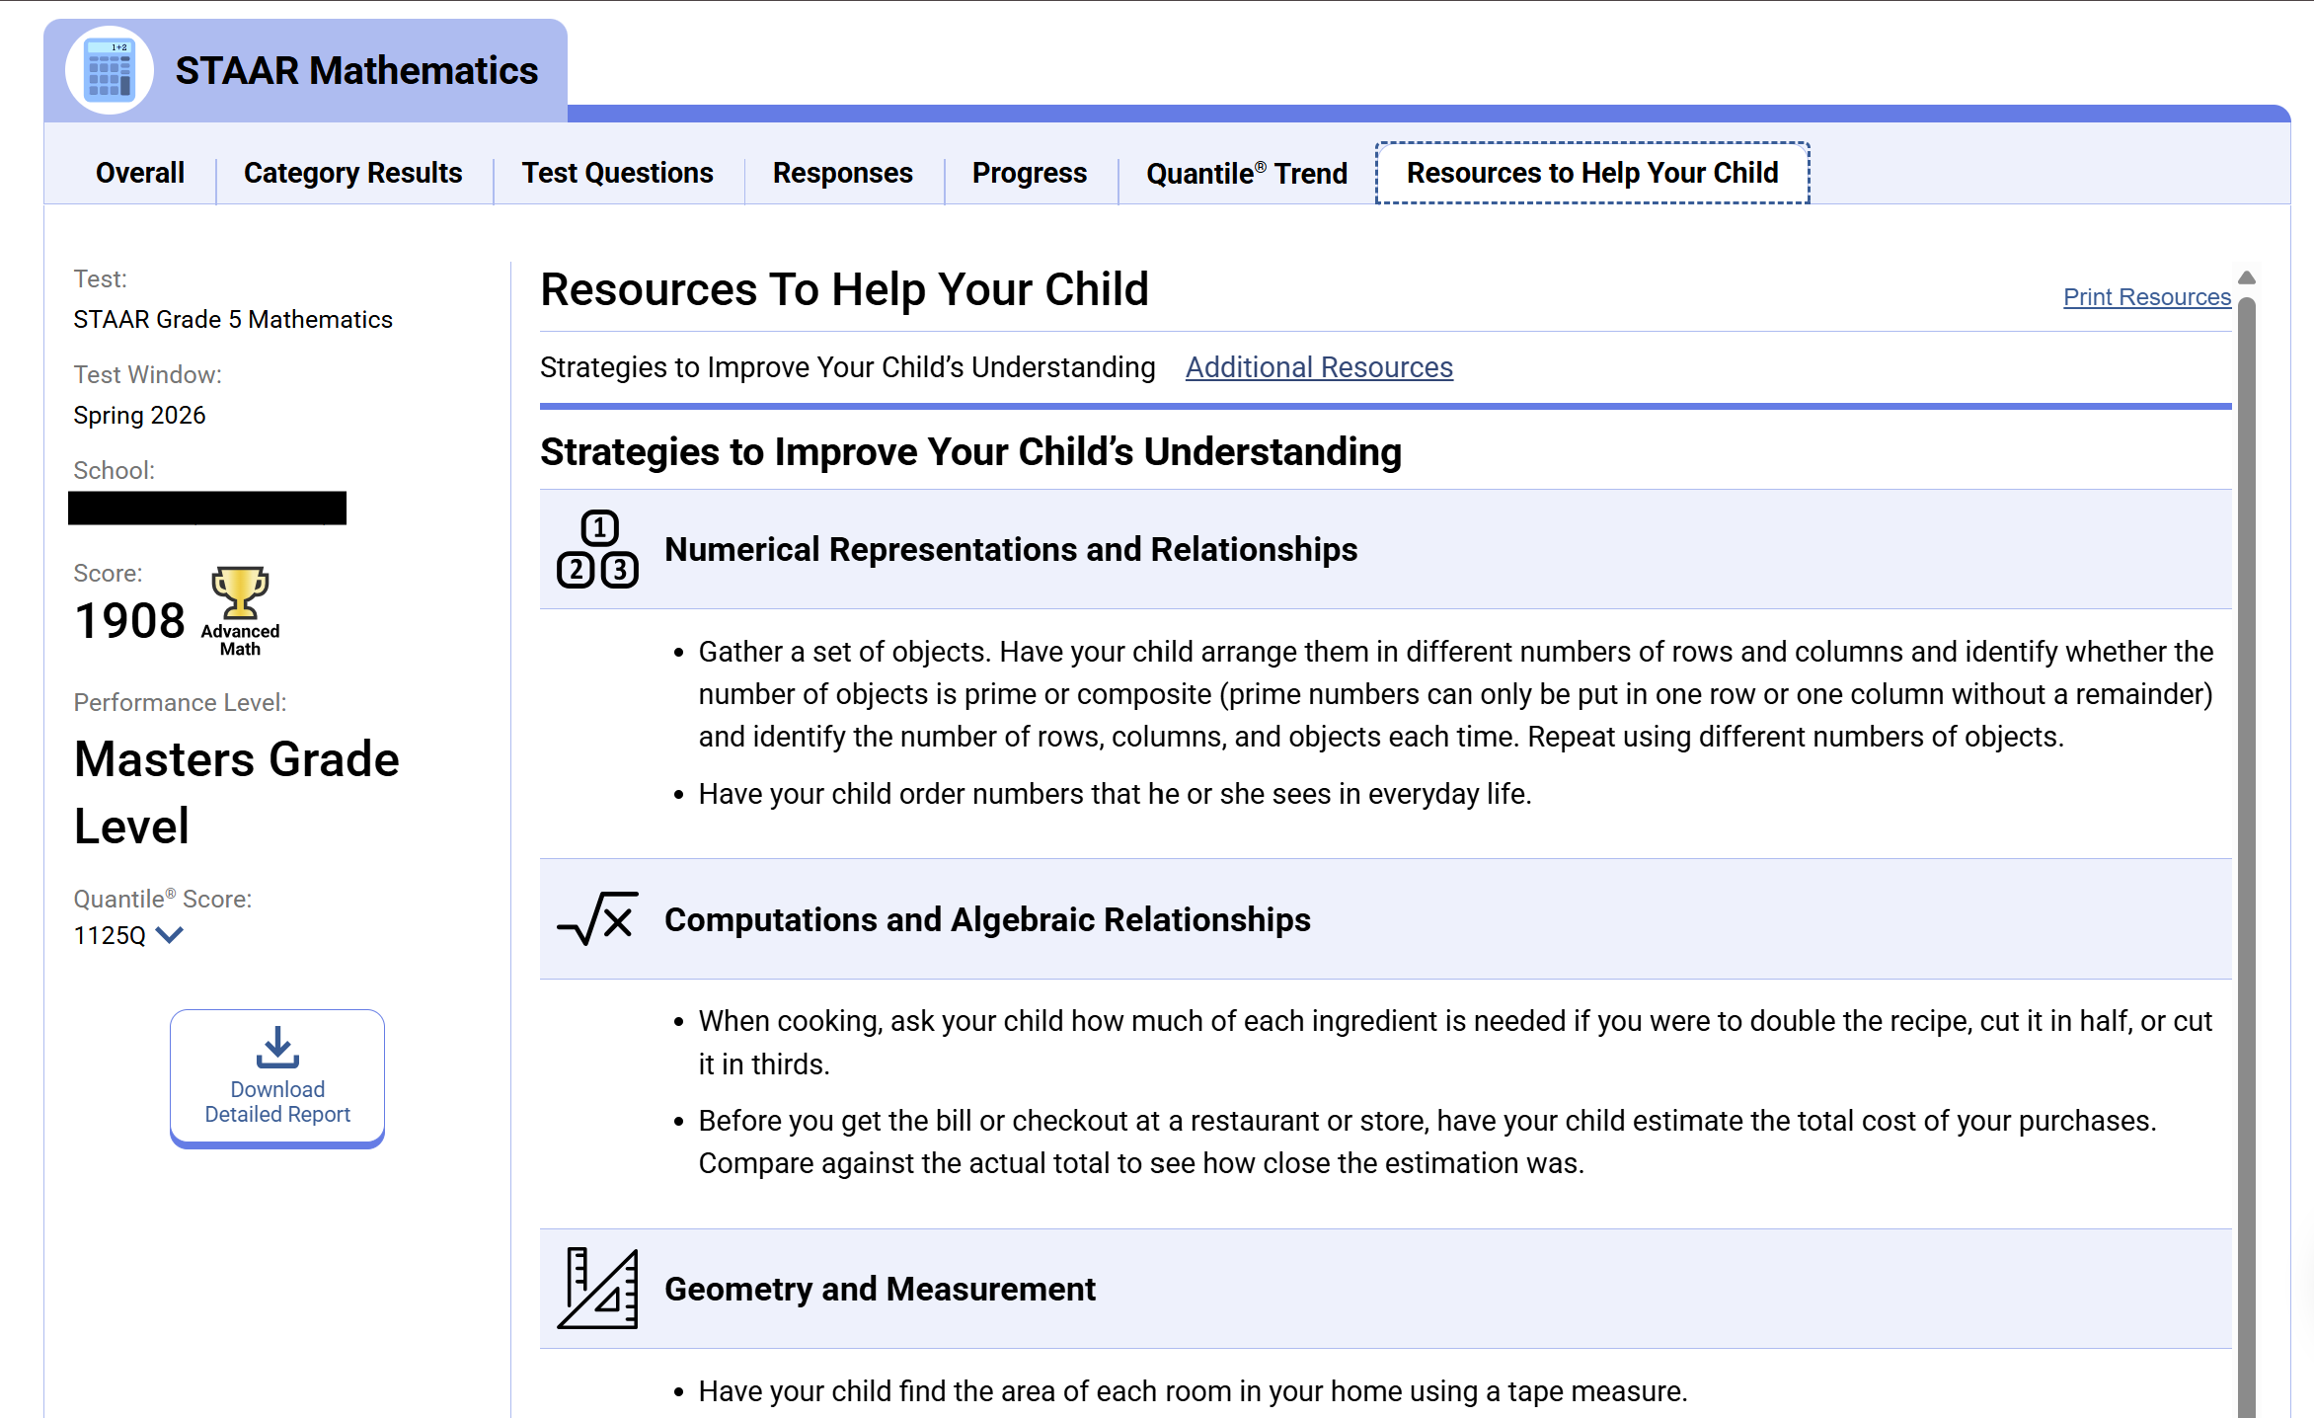Click the numbered blocks Numerical Representations icon

597,549
